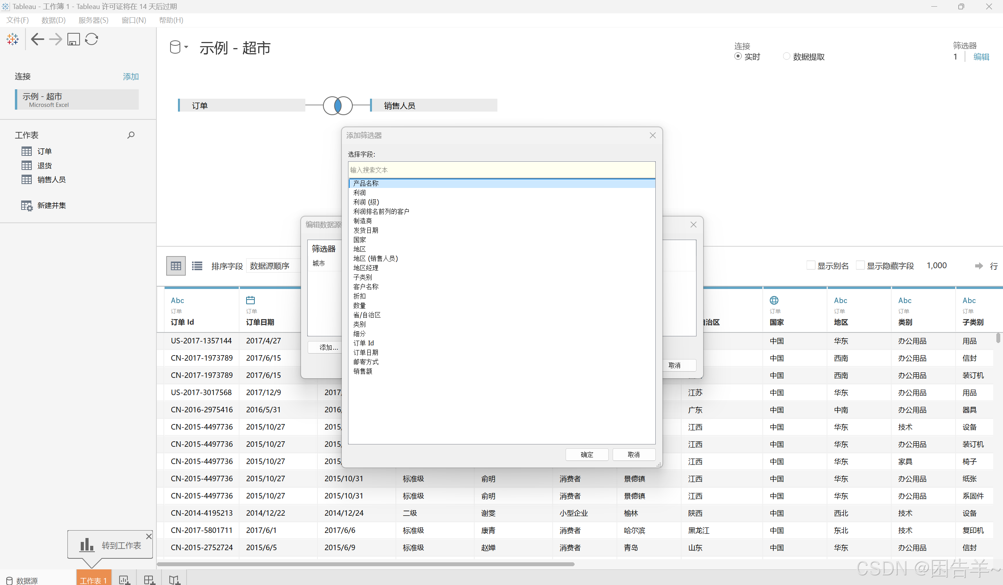Click the Tableau start page logo icon
Screen dimensions: 1003x585
click(12, 39)
